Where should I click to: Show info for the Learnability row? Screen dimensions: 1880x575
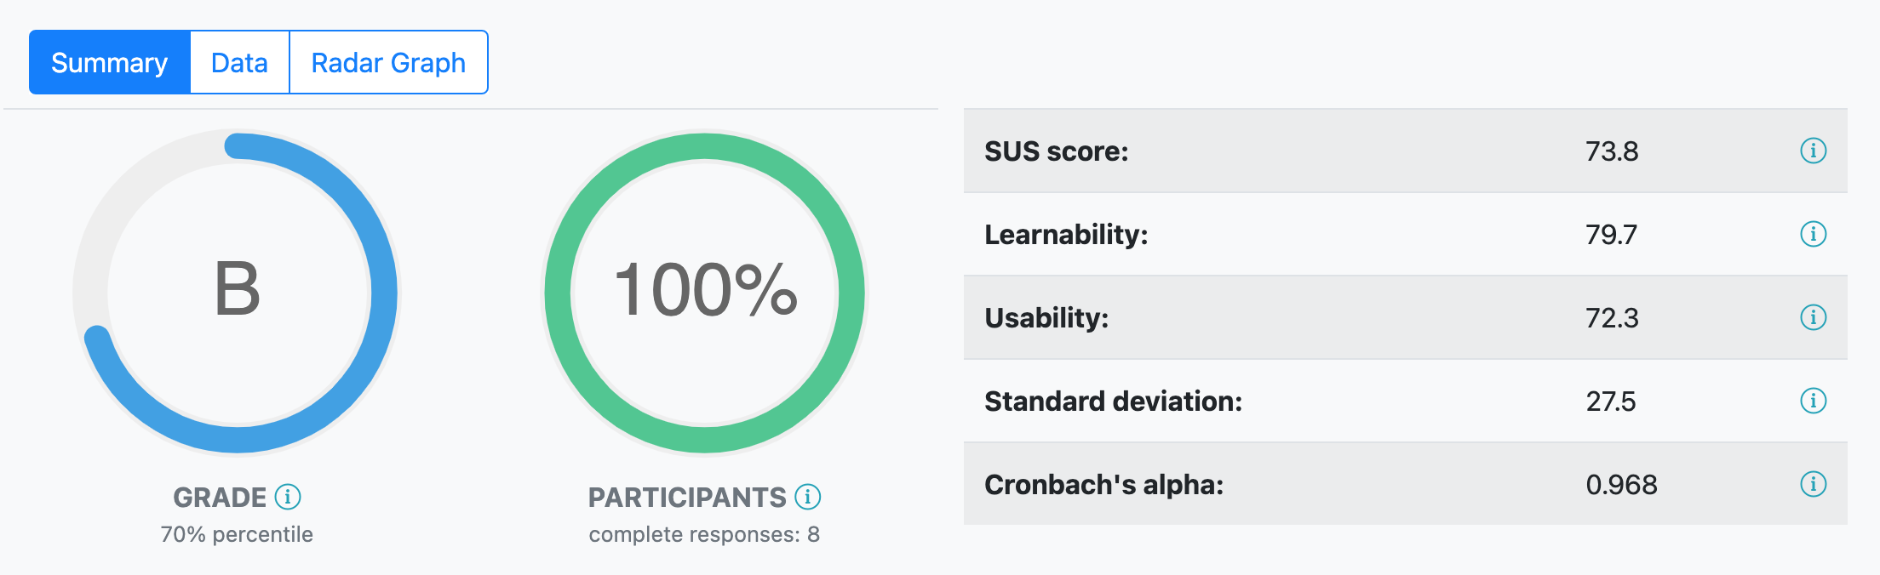coord(1813,234)
